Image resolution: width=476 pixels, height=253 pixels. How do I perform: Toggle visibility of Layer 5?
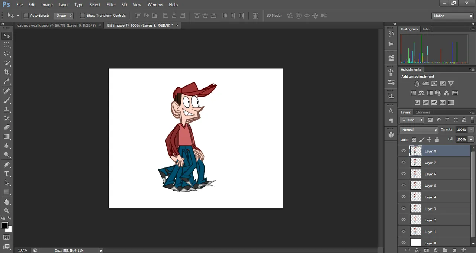(x=403, y=185)
